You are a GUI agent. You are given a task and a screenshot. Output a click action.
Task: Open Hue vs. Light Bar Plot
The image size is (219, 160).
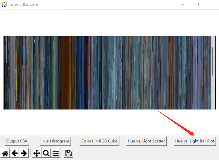tap(195, 141)
